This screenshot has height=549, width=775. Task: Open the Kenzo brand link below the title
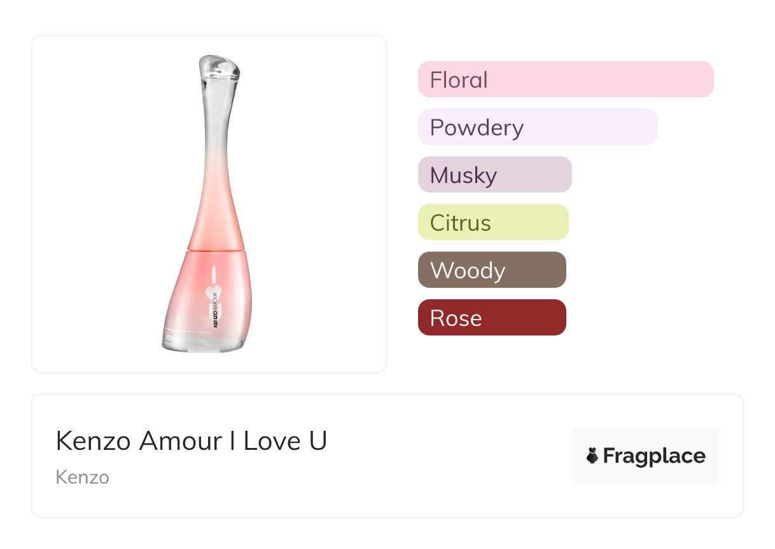coord(82,477)
